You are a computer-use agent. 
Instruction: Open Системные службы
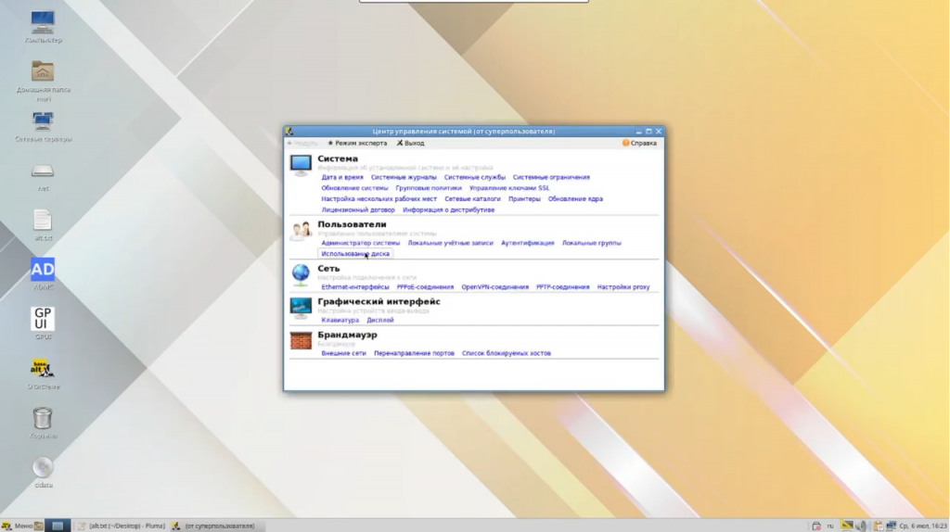[474, 177]
